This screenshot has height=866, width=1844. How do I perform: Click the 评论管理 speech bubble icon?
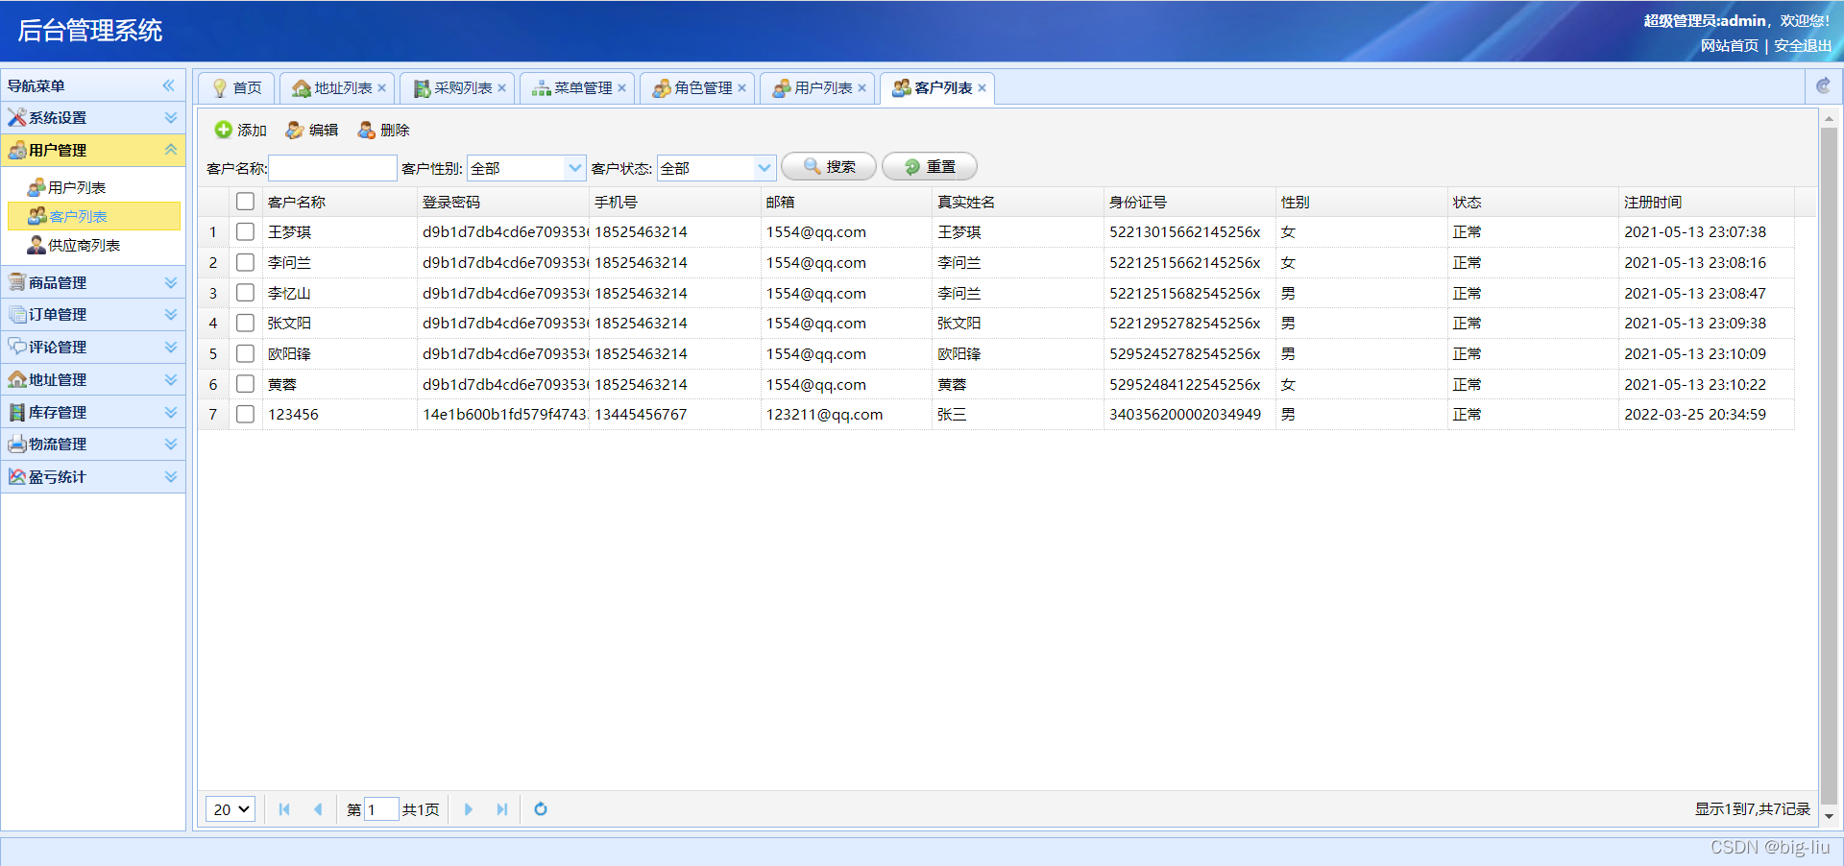(17, 347)
